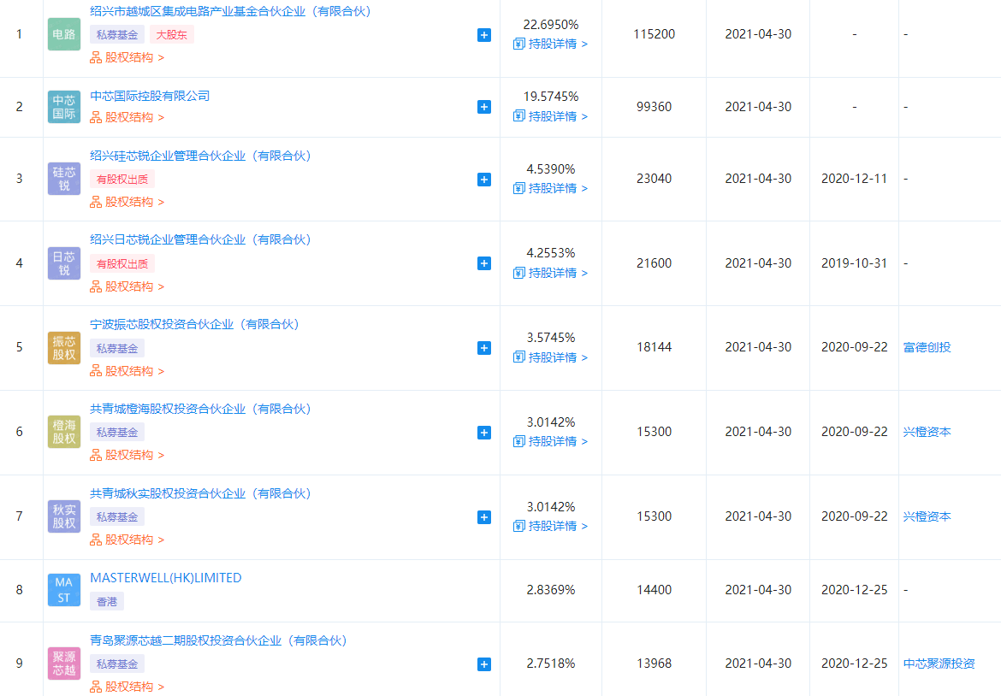This screenshot has width=1001, height=696.
Task: Expand plus icon for 共青城橙海股权投资 row
Action: click(484, 433)
